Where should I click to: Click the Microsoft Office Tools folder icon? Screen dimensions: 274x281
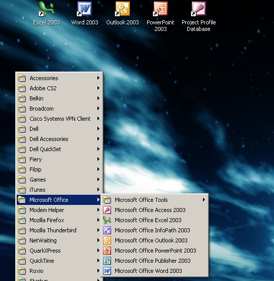(107, 200)
